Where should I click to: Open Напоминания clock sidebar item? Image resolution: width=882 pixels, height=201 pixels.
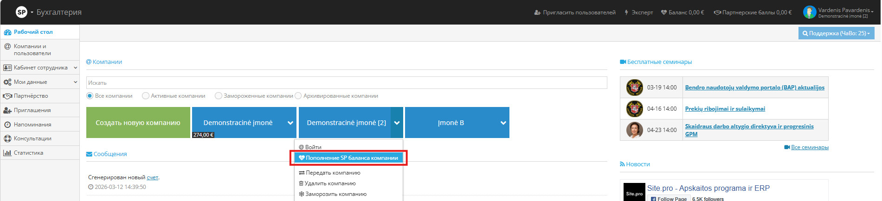32,125
